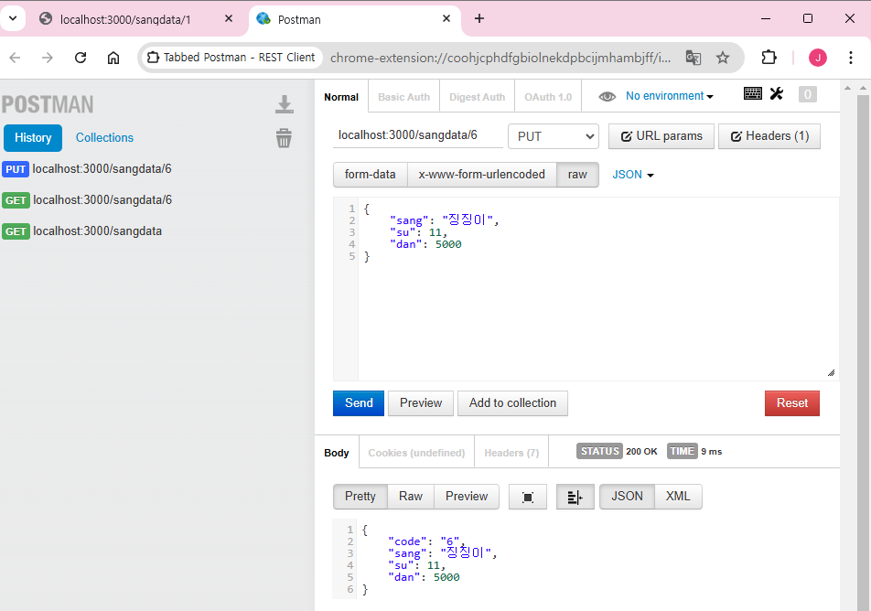
Task: Click the trash icon to clear history
Action: (284, 138)
